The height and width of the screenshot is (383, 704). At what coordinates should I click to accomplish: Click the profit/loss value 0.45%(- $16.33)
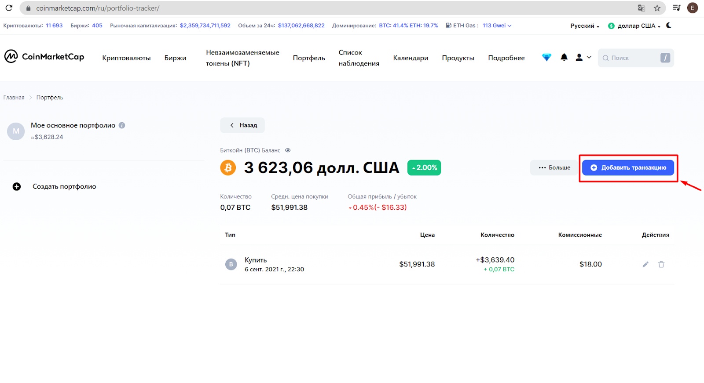[378, 208]
